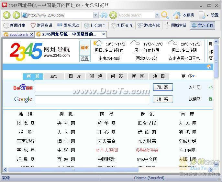Open the 51个人空间 link

click(x=106, y=150)
